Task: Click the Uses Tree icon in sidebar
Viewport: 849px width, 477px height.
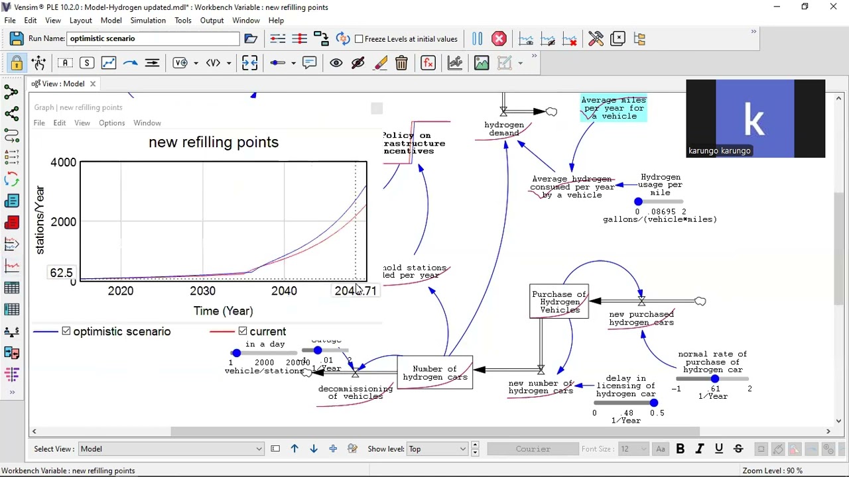Action: tap(11, 114)
